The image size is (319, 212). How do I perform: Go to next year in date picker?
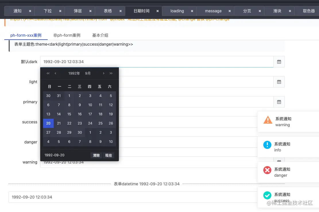tap(111, 73)
